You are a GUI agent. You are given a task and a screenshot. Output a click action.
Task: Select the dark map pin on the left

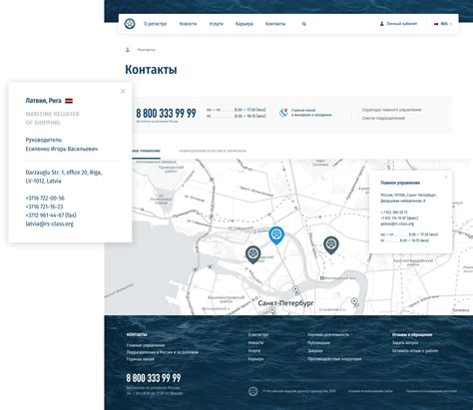coord(253,254)
